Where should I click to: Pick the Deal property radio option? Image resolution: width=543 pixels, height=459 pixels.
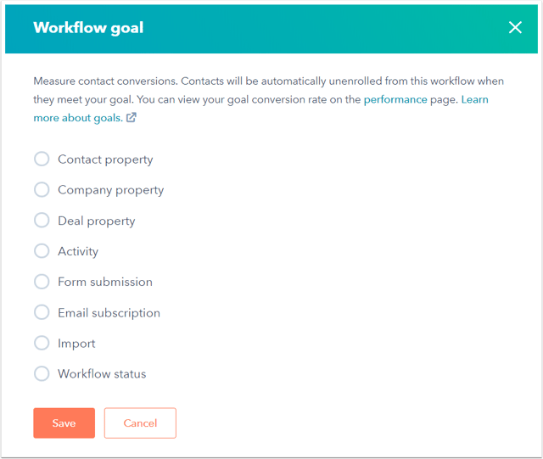42,221
